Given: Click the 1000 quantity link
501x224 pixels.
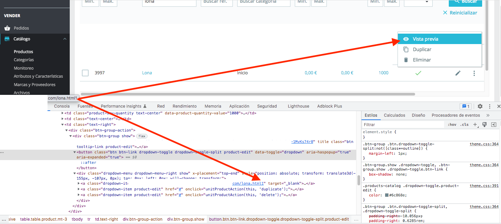Looking at the screenshot, I should pos(383,73).
